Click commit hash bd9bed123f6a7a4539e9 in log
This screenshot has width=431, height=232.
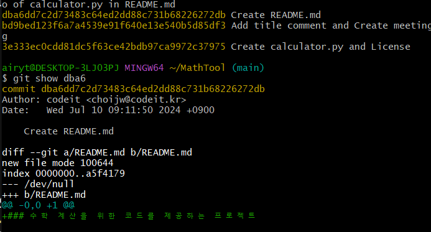114,26
